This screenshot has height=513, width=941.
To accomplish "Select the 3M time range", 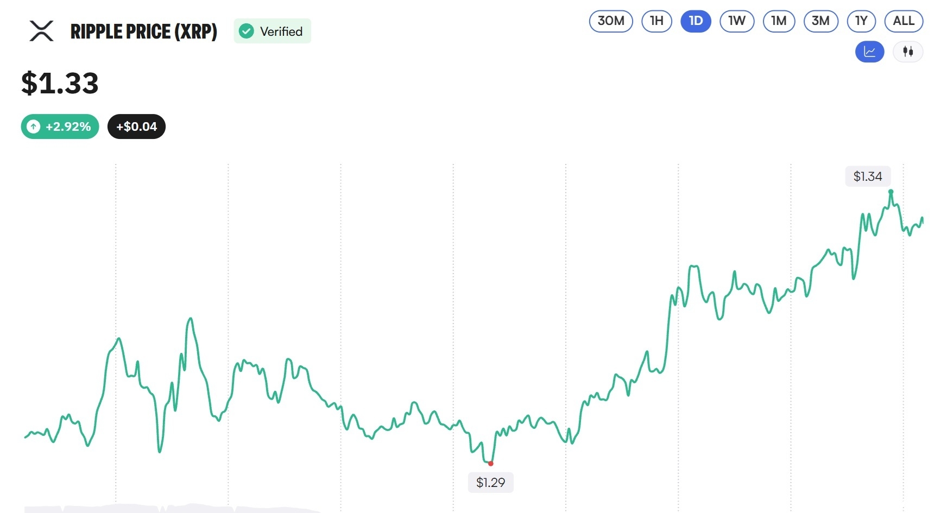I will click(x=820, y=21).
